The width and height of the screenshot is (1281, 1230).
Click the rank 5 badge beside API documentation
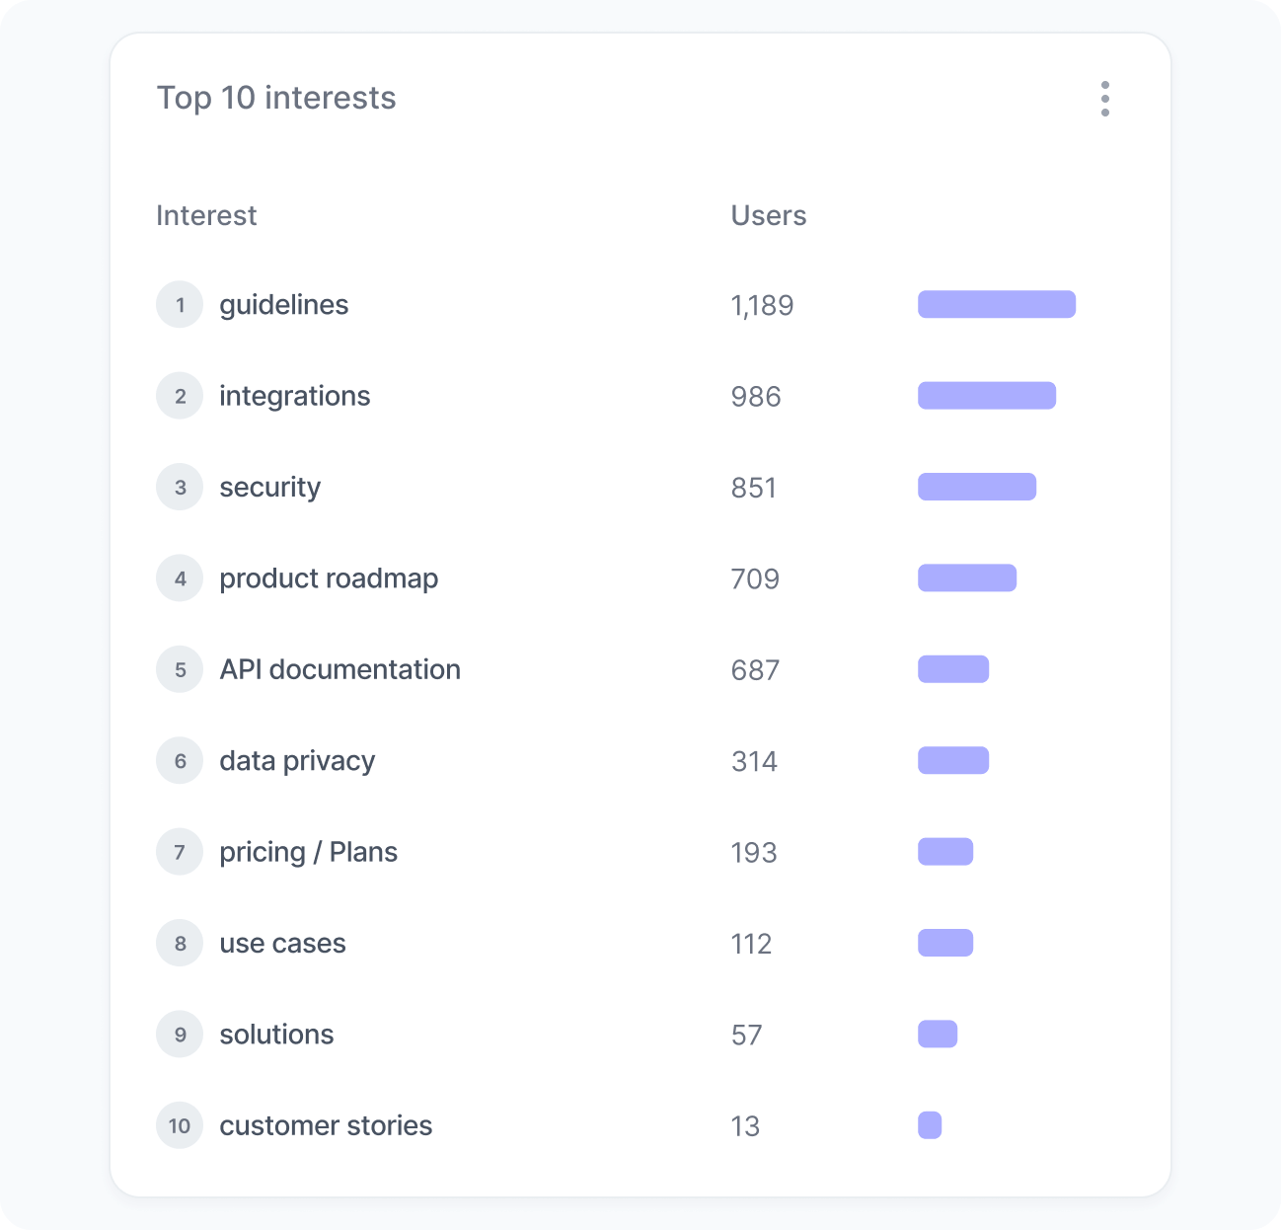[180, 669]
